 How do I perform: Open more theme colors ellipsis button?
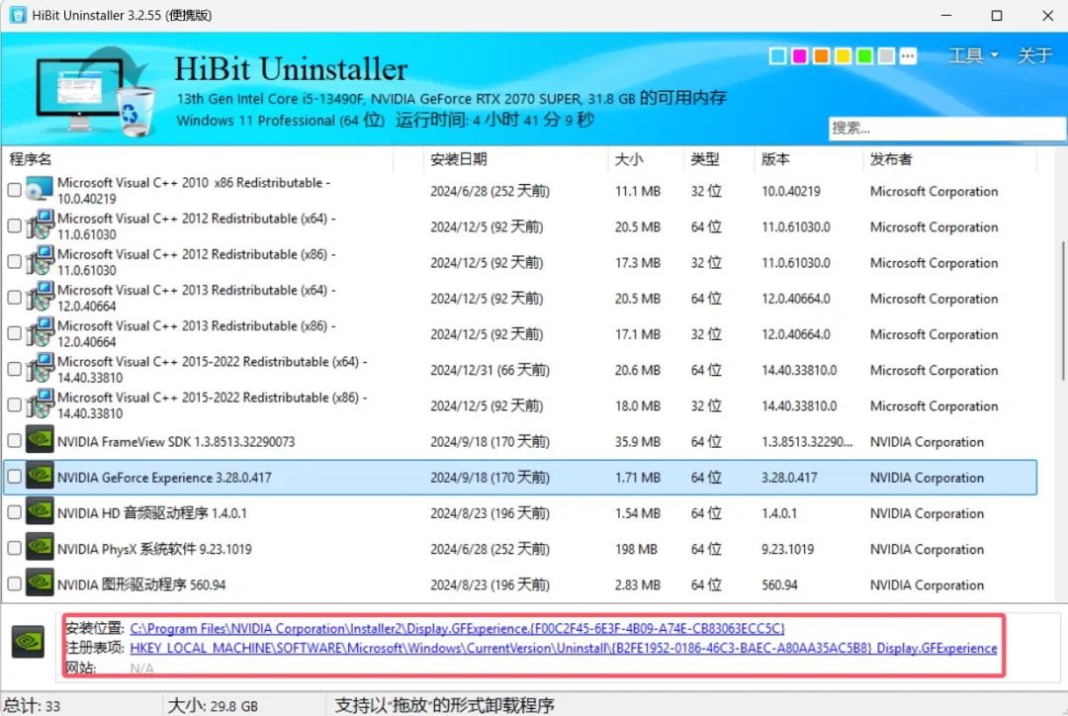tap(908, 55)
